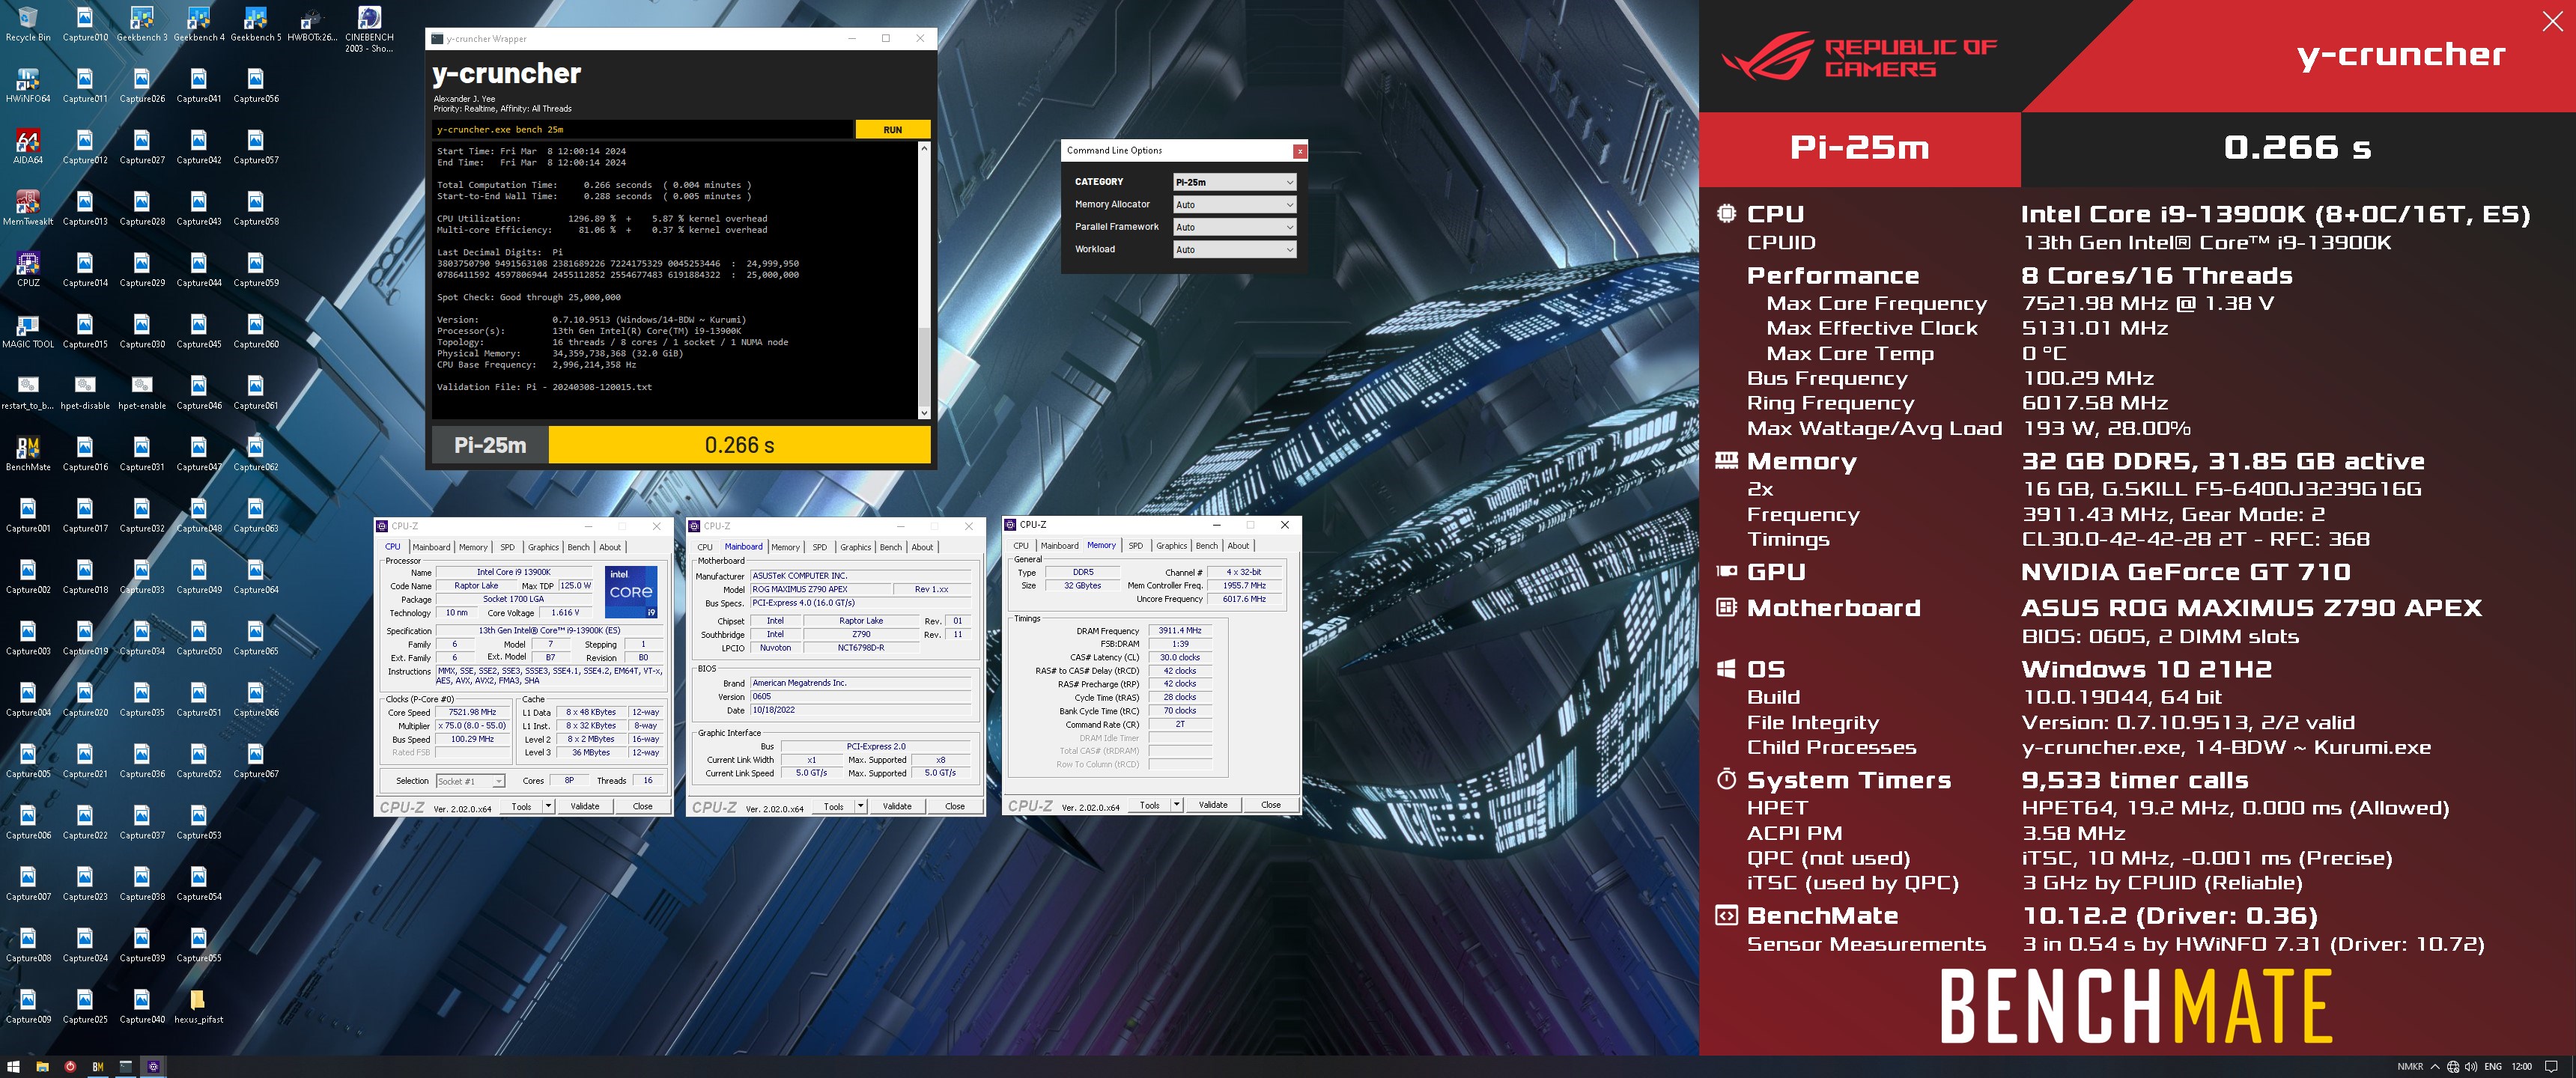The image size is (2576, 1078).
Task: Open Tools dropdown arrow in left CPU-Z
Action: [x=548, y=806]
